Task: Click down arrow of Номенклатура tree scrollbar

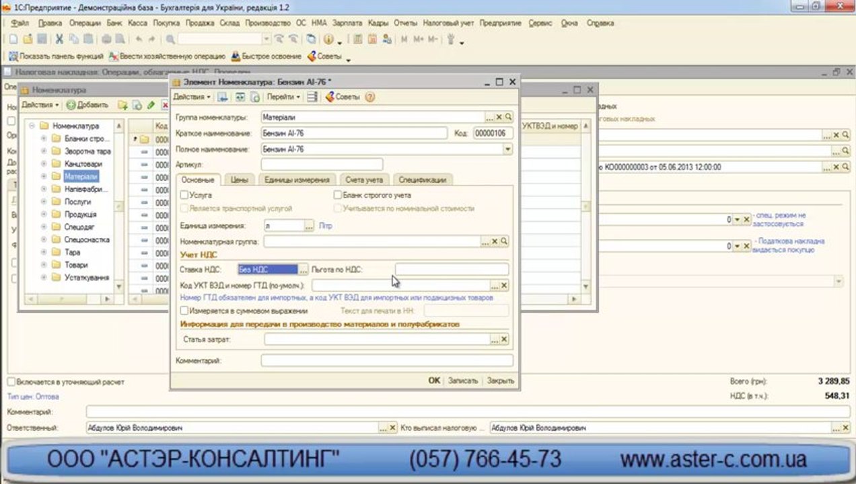Action: tap(119, 287)
